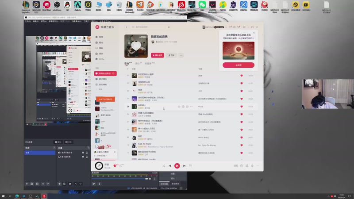Image resolution: width=354 pixels, height=199 pixels.
Task: Open the skin/theme shirt icon in title bar
Action: click(x=239, y=27)
